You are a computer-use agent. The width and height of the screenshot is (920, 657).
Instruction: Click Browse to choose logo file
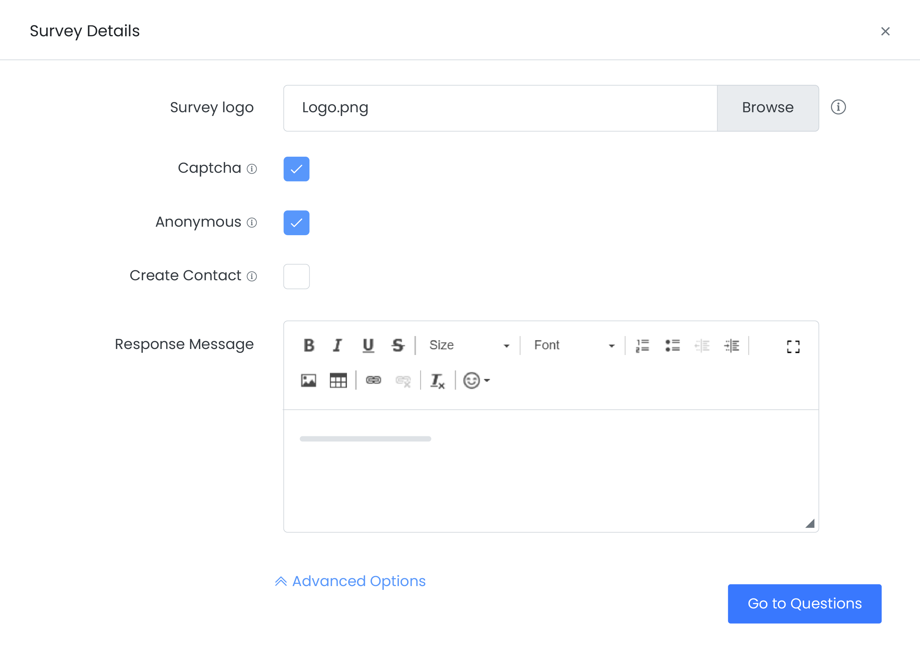767,108
